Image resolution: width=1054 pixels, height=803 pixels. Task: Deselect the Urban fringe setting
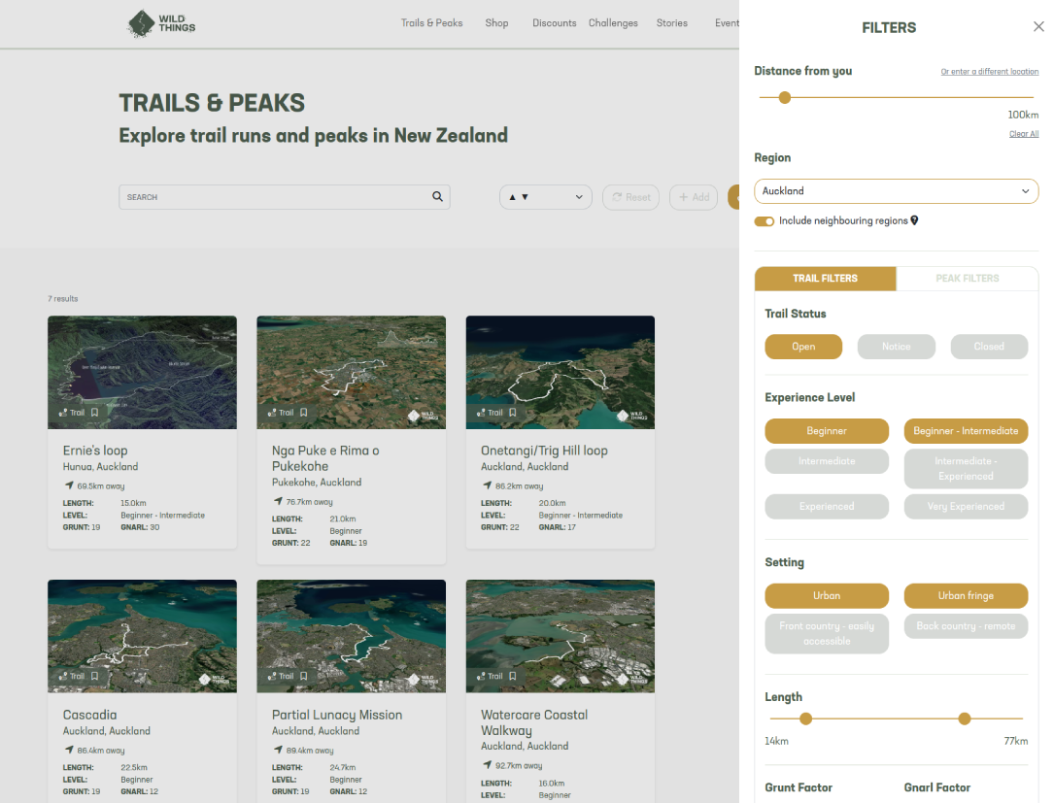[966, 595]
